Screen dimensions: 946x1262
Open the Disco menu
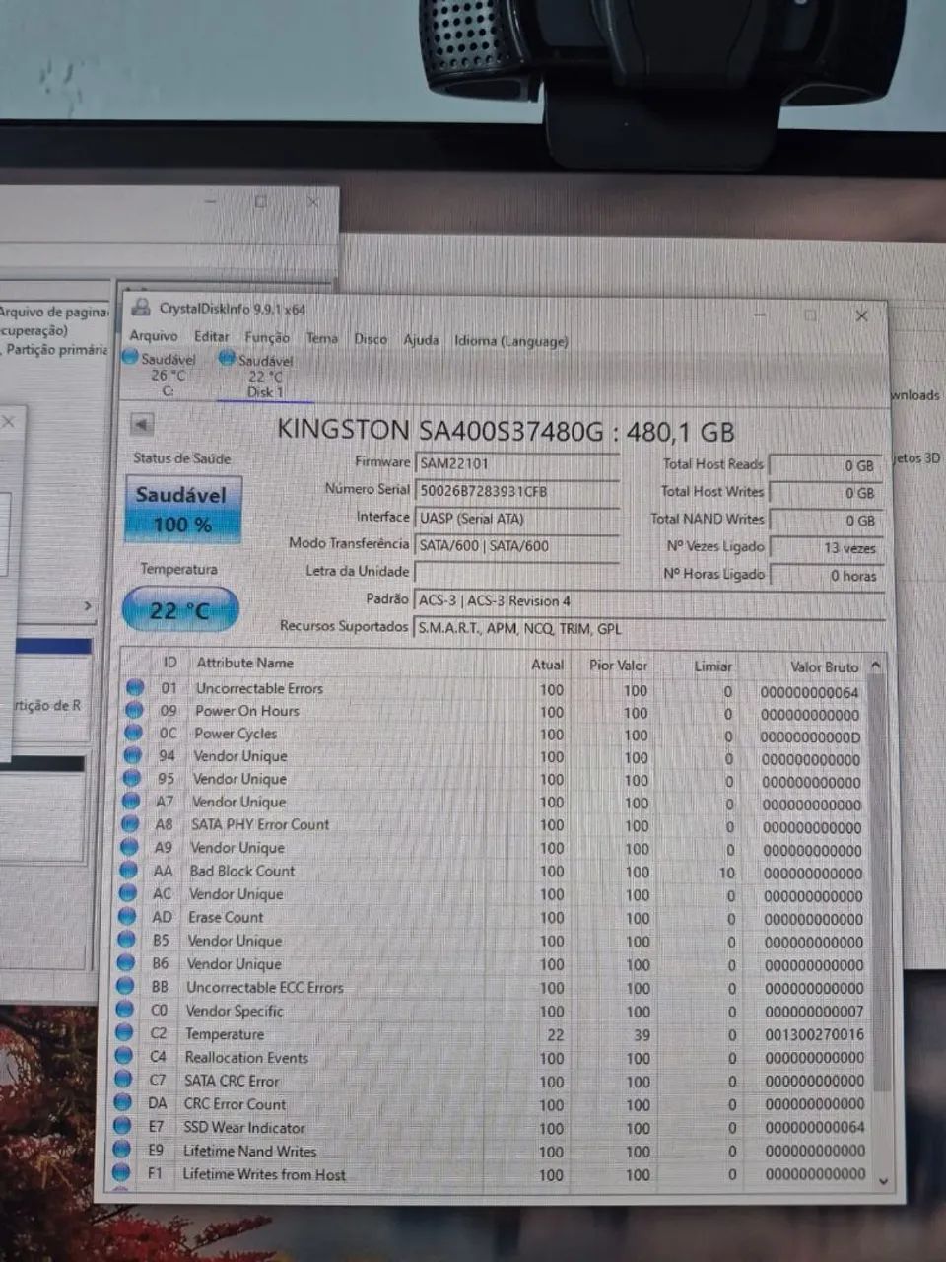pyautogui.click(x=371, y=339)
